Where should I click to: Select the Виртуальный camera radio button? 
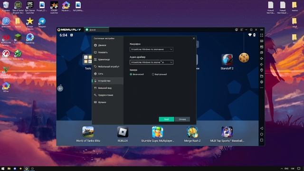click(153, 74)
